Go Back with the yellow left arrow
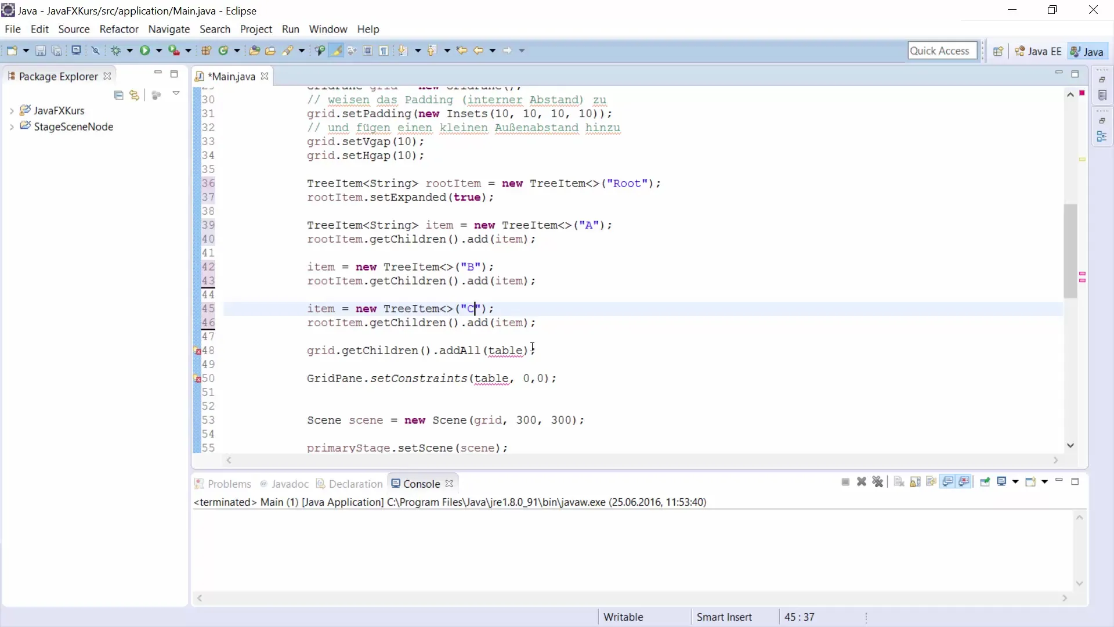The width and height of the screenshot is (1114, 627). pyautogui.click(x=479, y=51)
